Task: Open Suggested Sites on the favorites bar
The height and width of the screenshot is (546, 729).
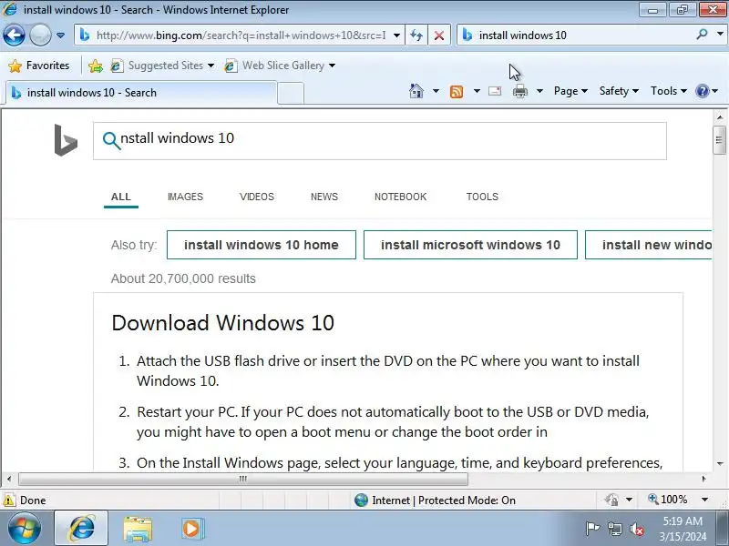Action: 163,66
